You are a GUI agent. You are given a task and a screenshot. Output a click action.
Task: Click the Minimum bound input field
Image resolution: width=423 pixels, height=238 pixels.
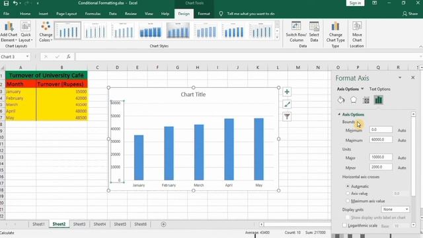tap(381, 130)
